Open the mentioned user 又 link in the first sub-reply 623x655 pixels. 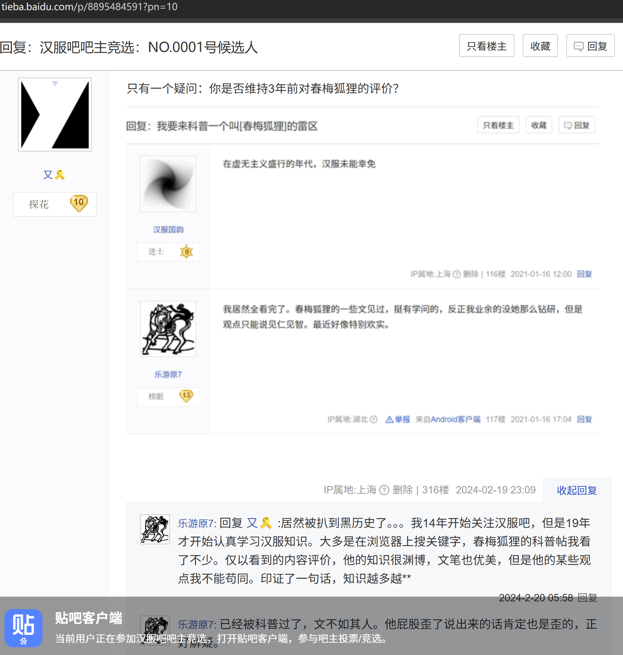(252, 523)
